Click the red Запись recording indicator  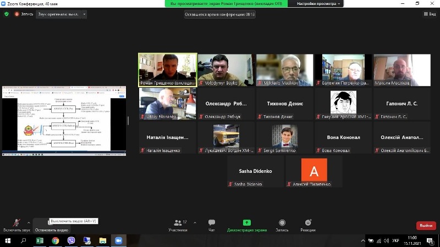pos(24,14)
